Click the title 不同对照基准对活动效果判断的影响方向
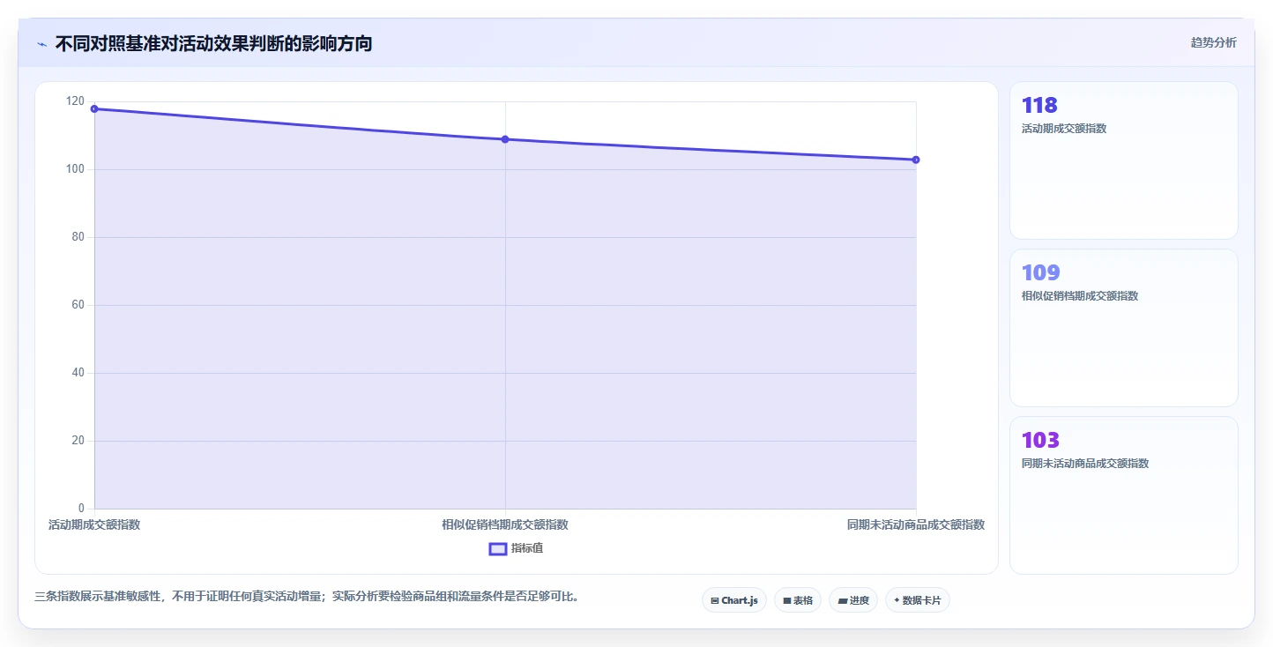This screenshot has width=1273, height=647. [213, 43]
